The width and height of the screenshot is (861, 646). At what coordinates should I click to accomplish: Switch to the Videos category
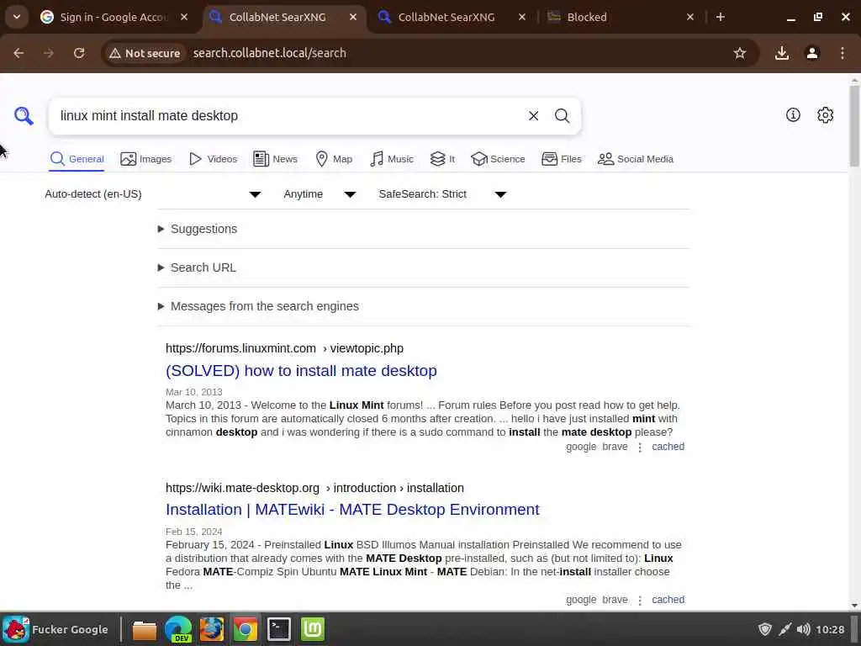pyautogui.click(x=213, y=159)
